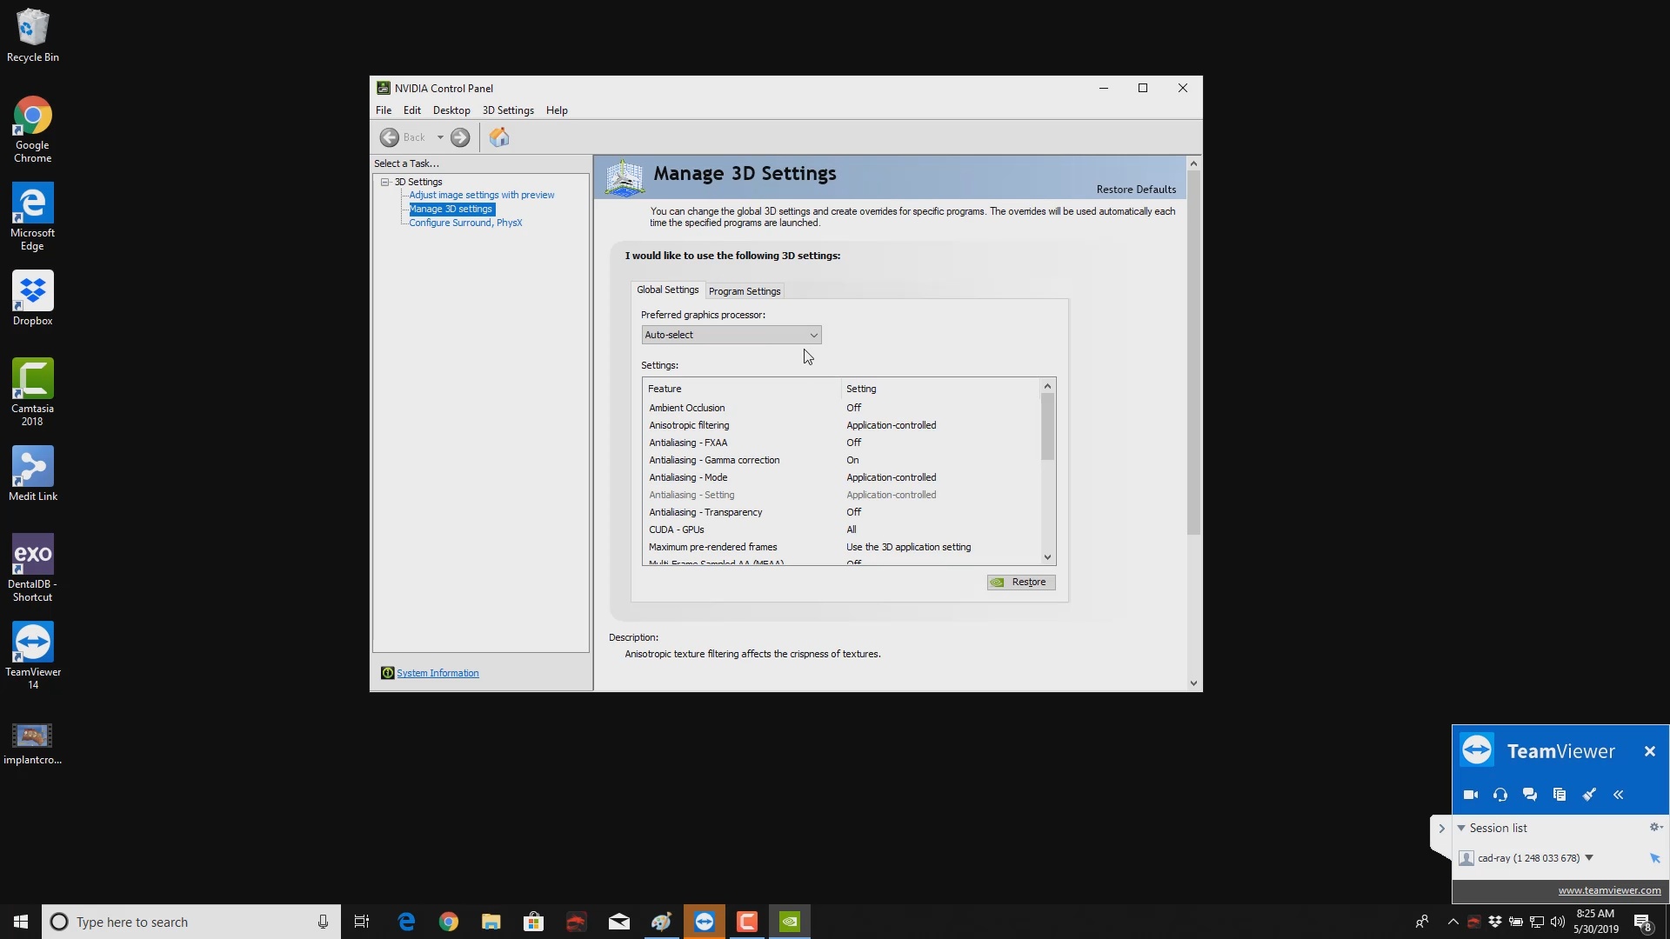Collapse the Session list section

(x=1461, y=829)
